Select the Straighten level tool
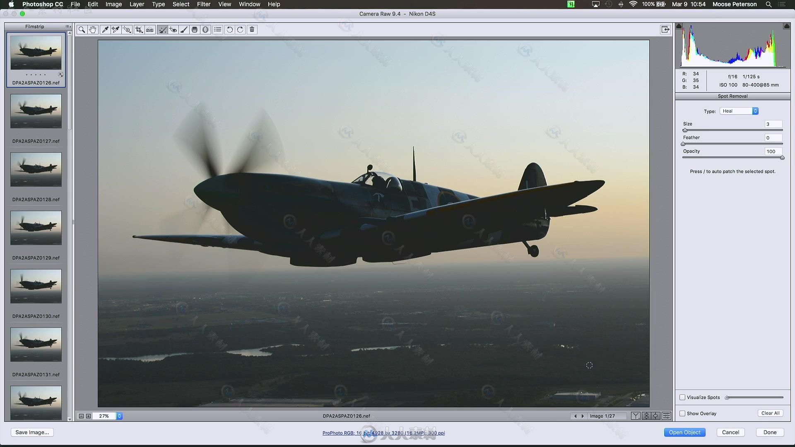 click(150, 30)
